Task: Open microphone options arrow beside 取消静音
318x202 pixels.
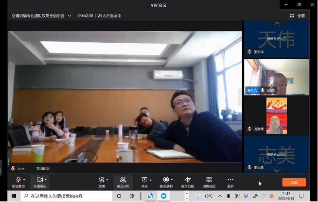Action: click(24, 180)
